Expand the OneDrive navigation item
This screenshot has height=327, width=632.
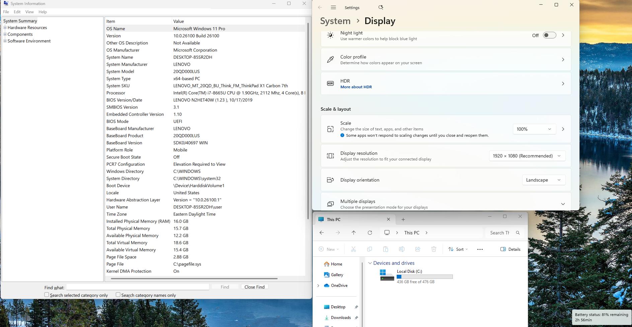[318, 286]
